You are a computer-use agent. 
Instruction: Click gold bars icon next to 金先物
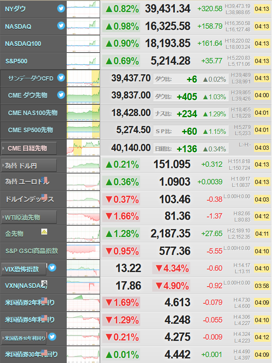(x=44, y=232)
